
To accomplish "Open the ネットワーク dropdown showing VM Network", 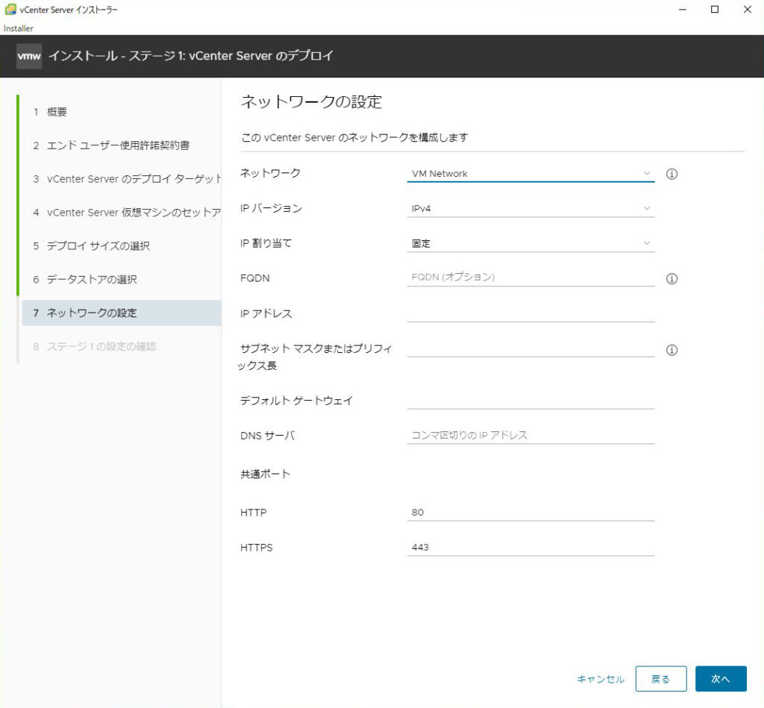I will pos(530,174).
